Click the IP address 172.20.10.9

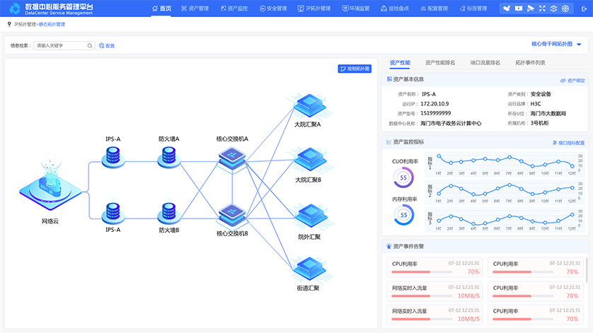point(434,103)
